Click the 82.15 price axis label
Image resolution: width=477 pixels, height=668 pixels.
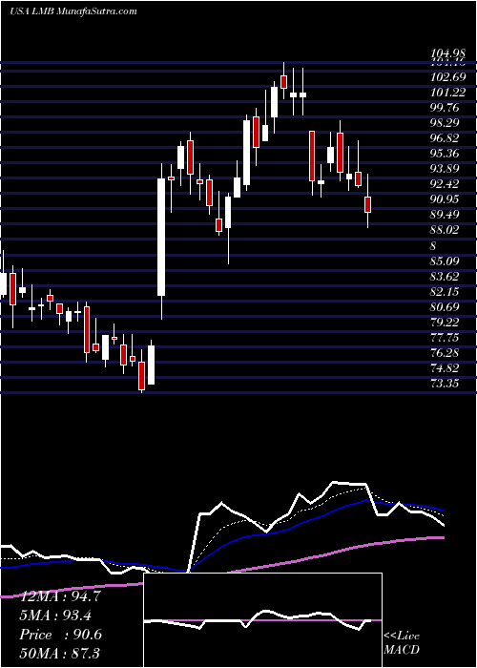coord(446,291)
